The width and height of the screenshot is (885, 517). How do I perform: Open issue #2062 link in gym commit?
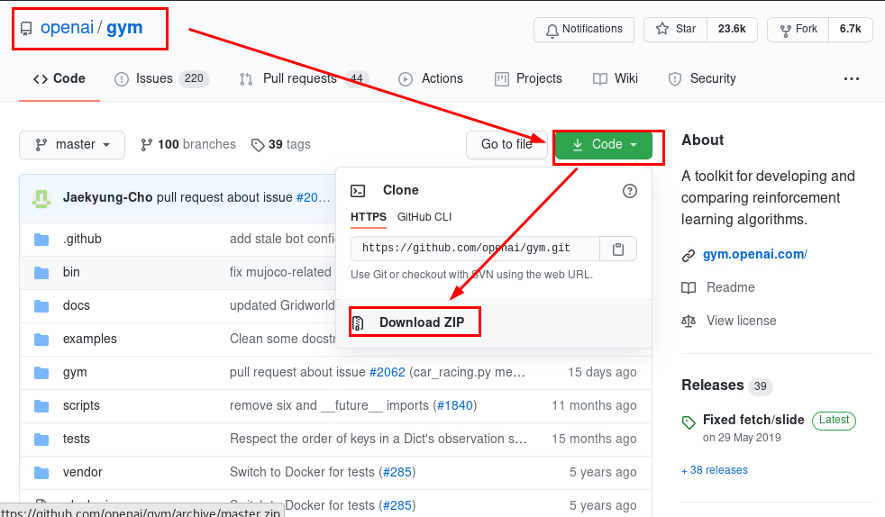click(388, 372)
